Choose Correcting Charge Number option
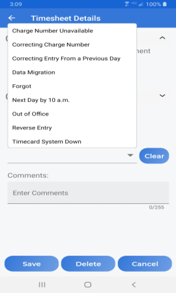Viewport: 176px width, 293px height. 72,45
